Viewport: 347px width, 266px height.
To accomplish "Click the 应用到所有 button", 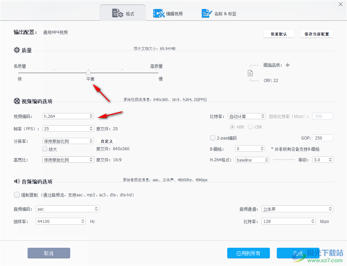I will (x=248, y=253).
